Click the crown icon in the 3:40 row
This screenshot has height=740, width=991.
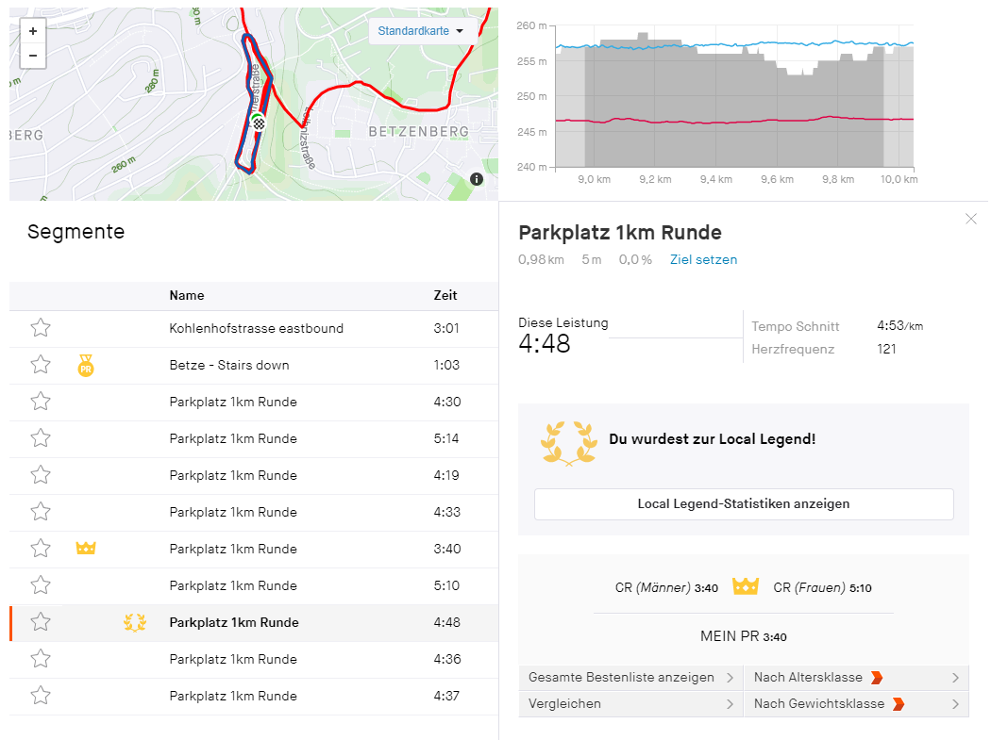click(x=86, y=549)
